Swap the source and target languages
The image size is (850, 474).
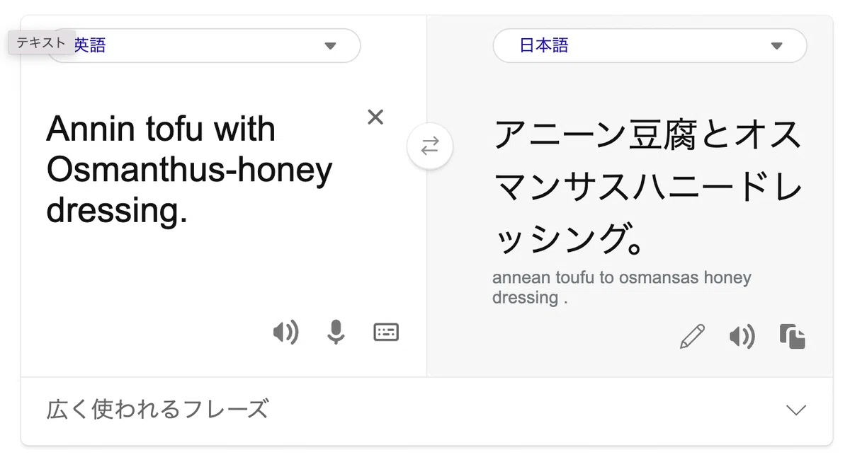click(430, 146)
